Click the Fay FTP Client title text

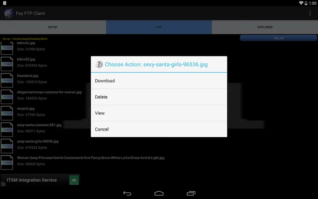coord(30,13)
